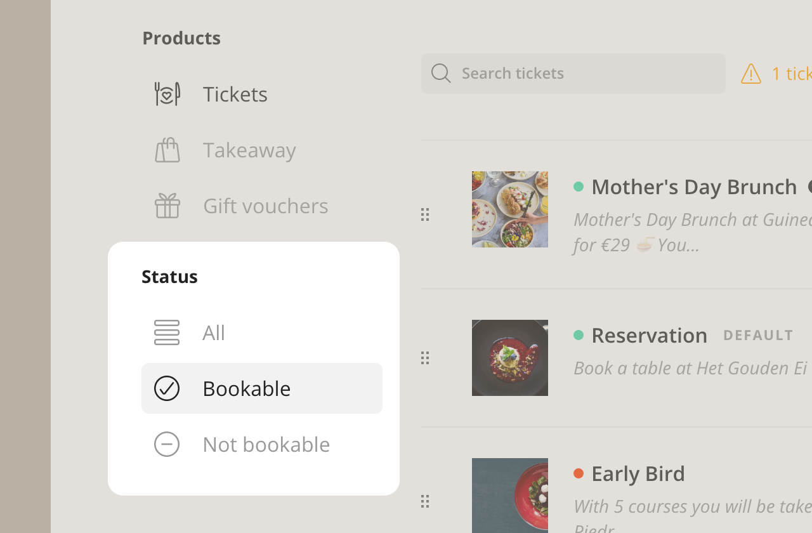Viewport: 812px width, 533px height.
Task: Open the Tickets products section
Action: coord(235,94)
